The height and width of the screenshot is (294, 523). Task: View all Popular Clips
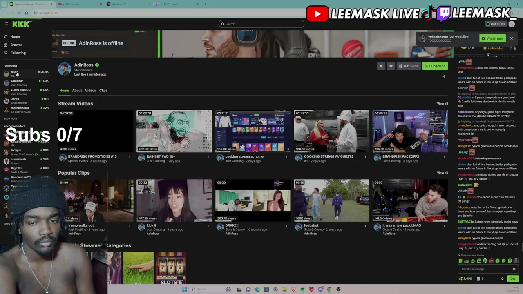(x=442, y=173)
